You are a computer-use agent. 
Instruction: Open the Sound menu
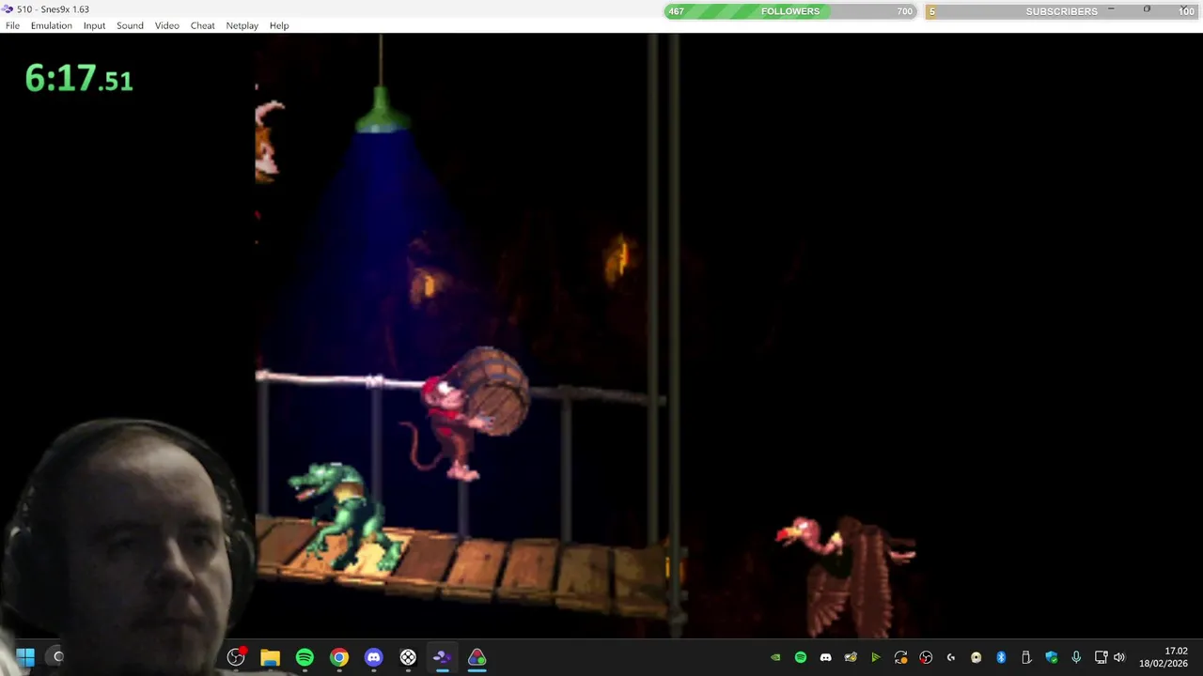[x=130, y=25]
